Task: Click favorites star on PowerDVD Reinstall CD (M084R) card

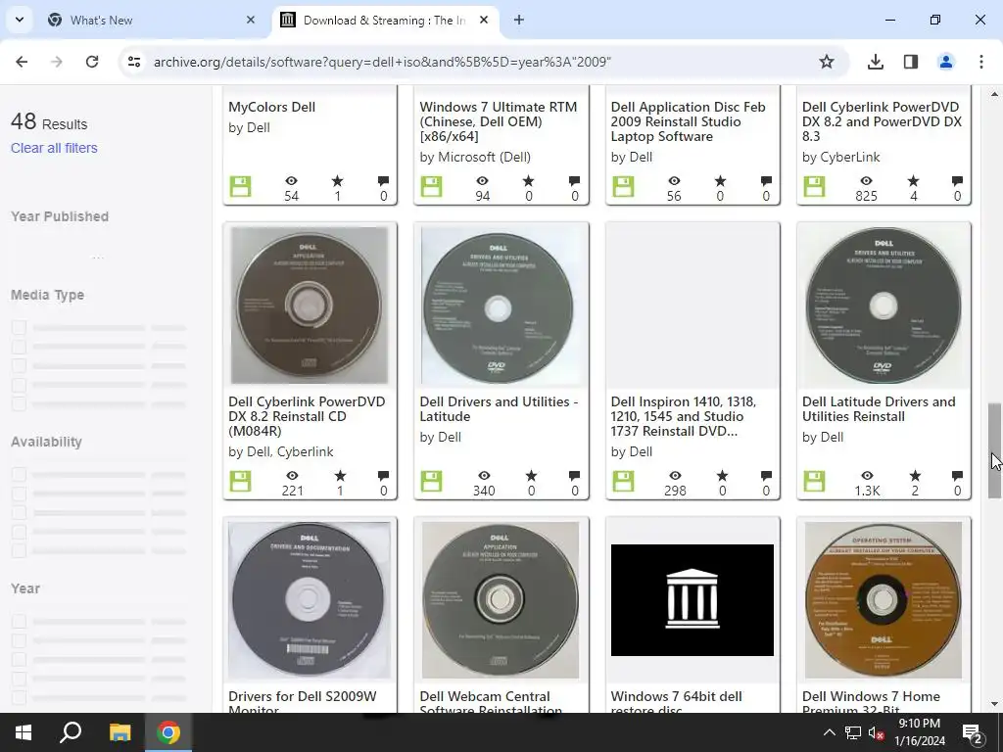Action: [340, 476]
